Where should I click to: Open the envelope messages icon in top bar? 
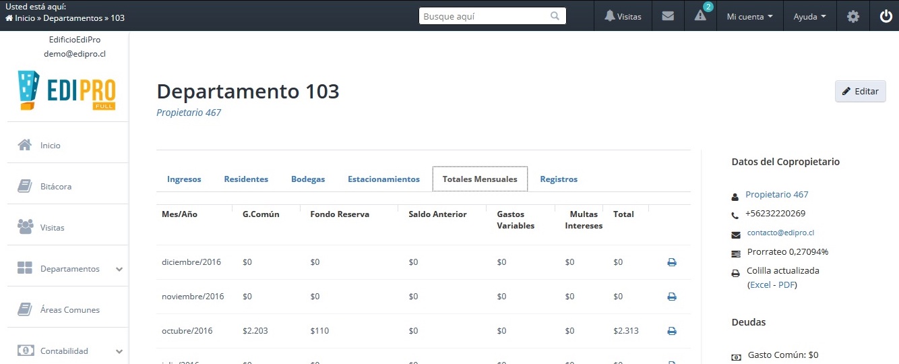point(668,16)
